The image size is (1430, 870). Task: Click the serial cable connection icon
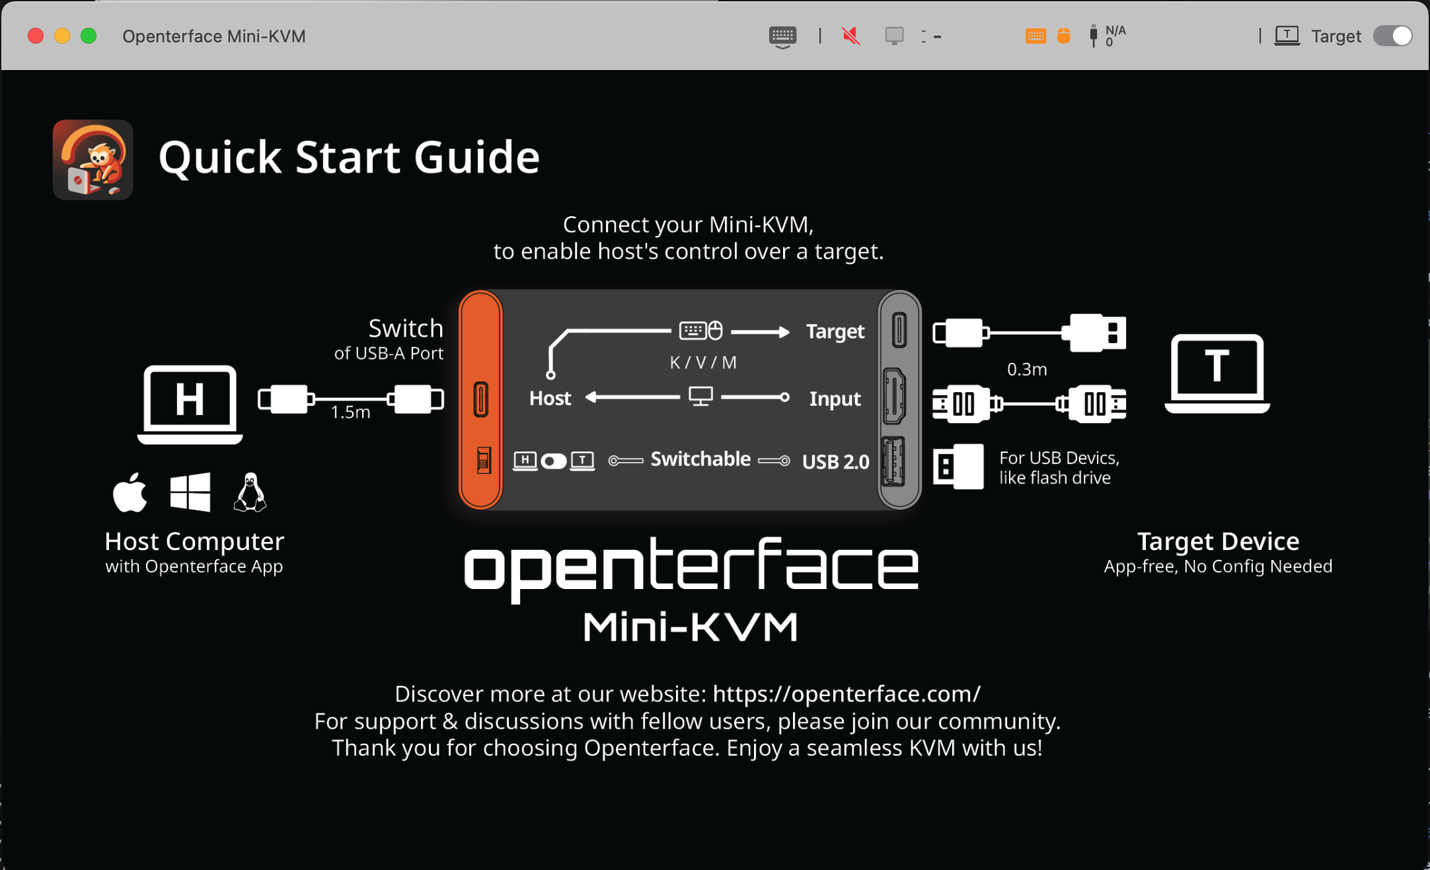point(1093,36)
